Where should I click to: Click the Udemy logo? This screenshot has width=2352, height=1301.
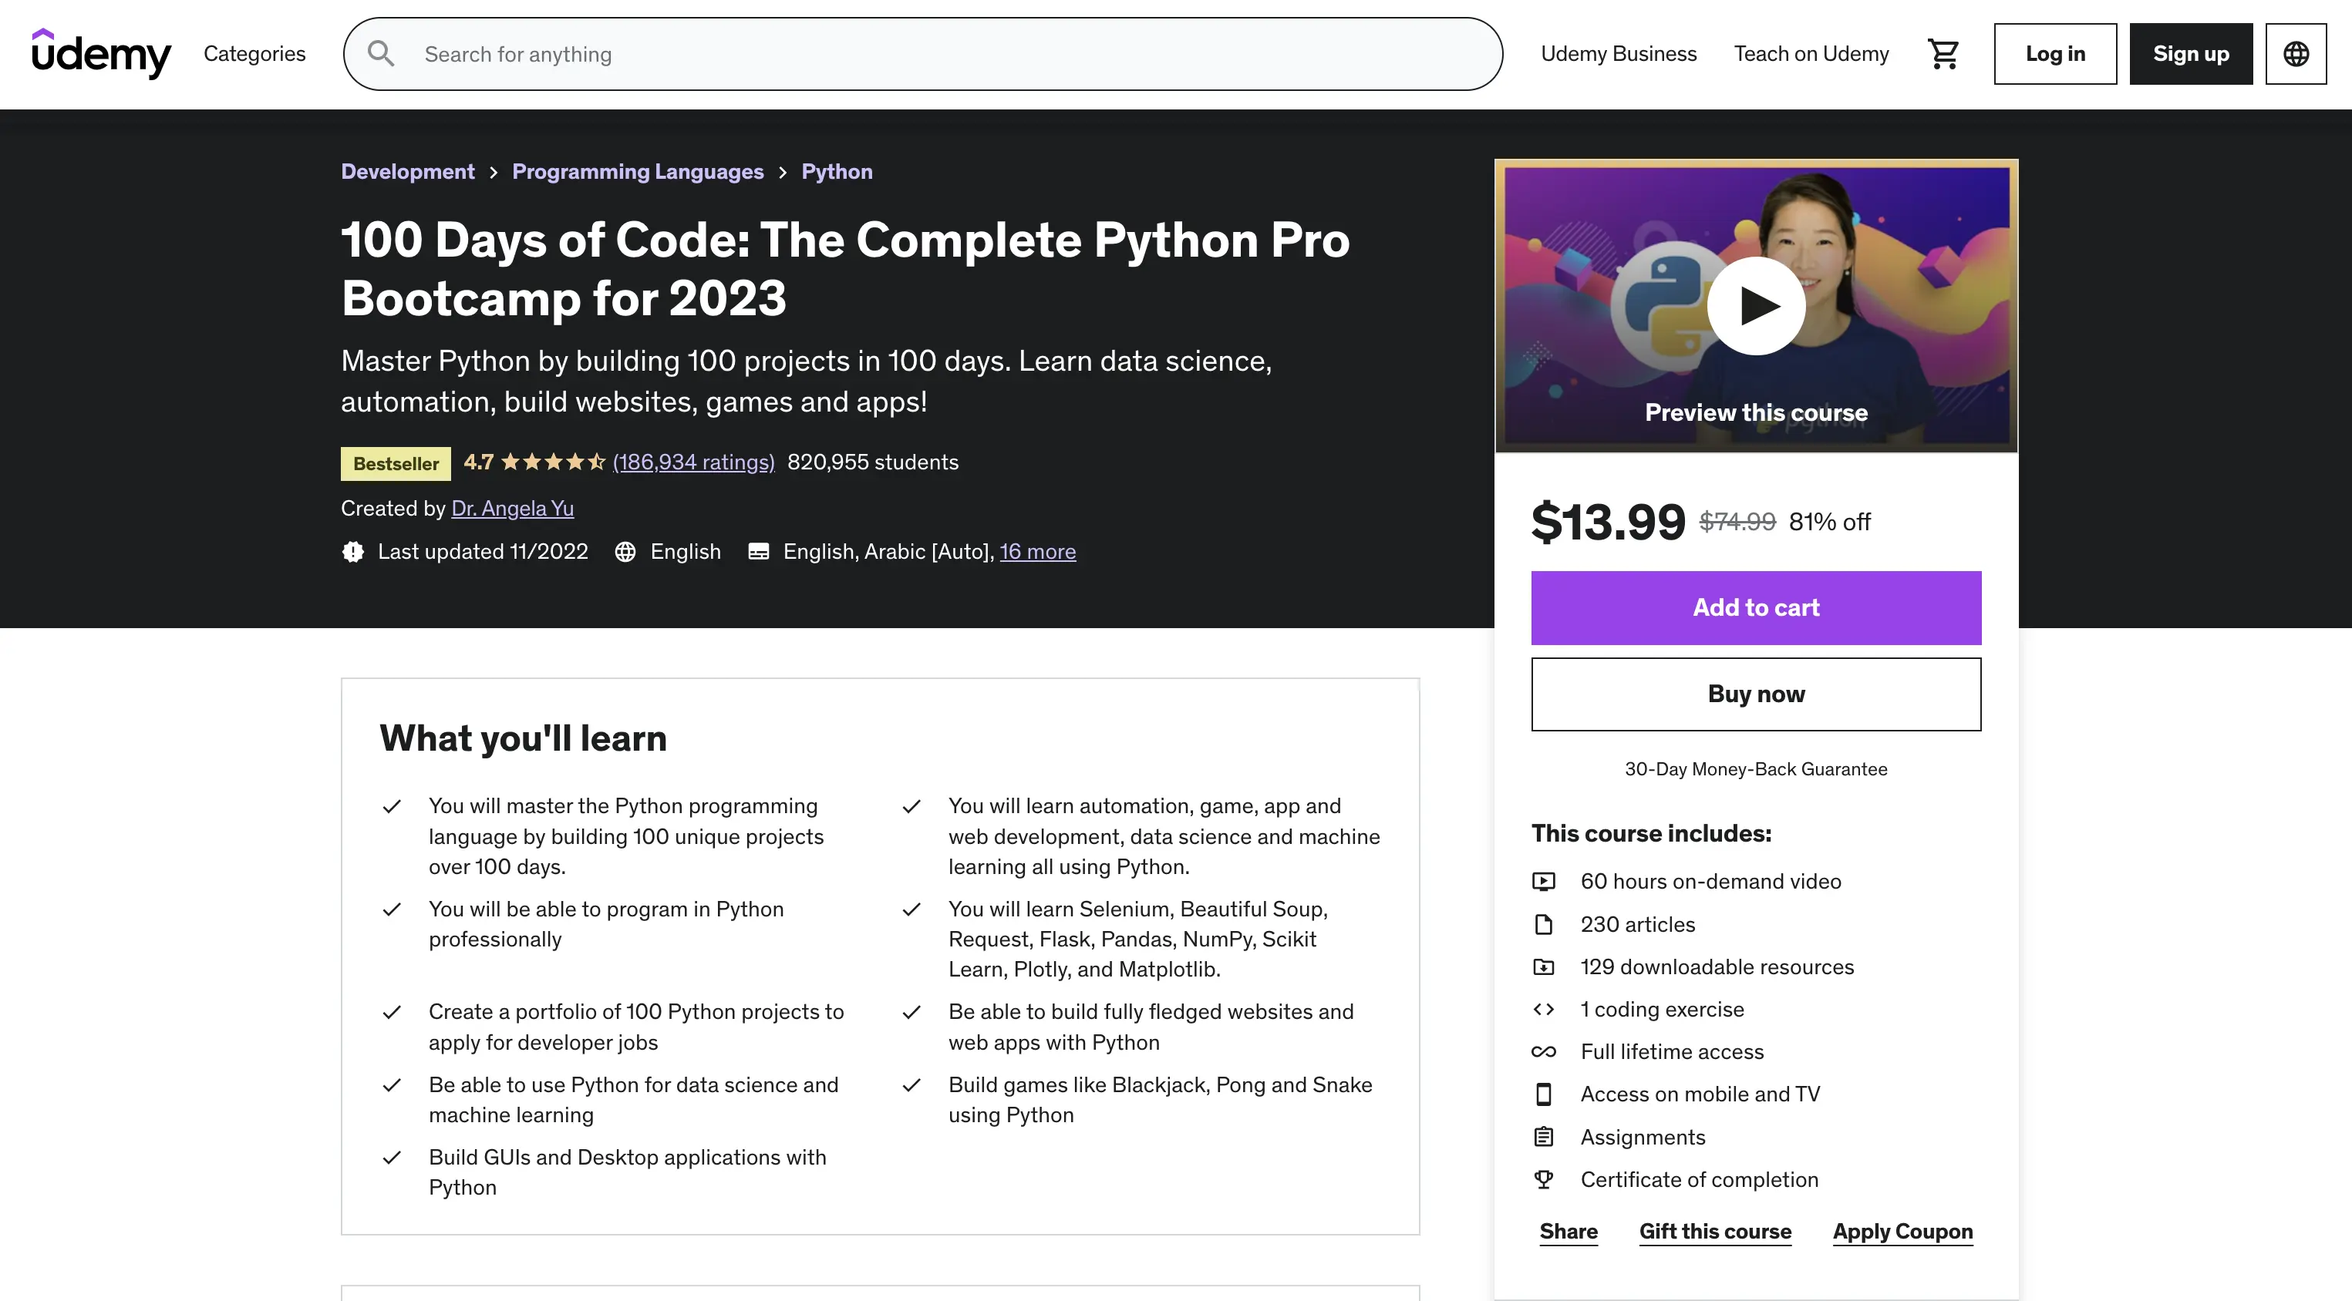[101, 53]
